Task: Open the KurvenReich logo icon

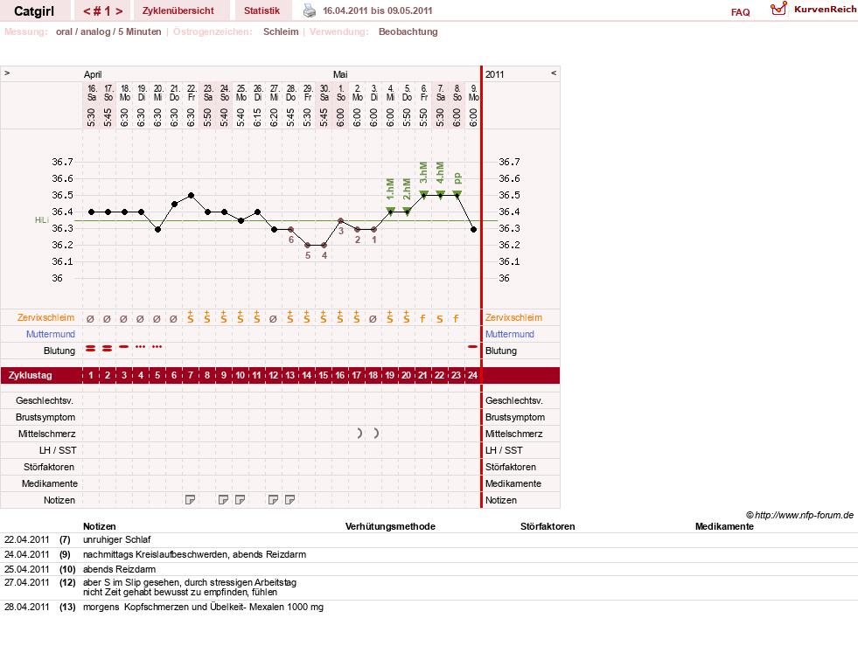Action: tap(778, 9)
